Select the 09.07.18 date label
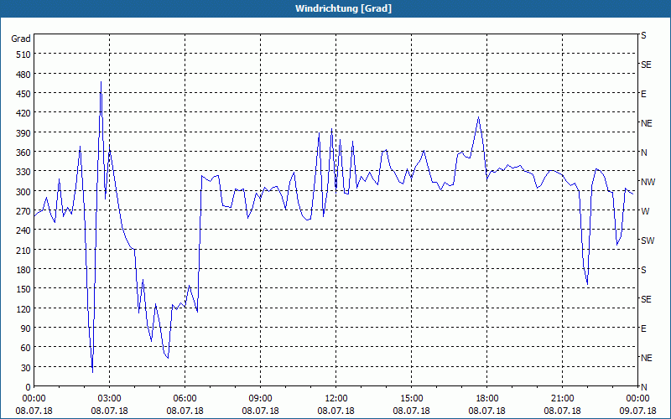The image size is (671, 419). [x=637, y=411]
